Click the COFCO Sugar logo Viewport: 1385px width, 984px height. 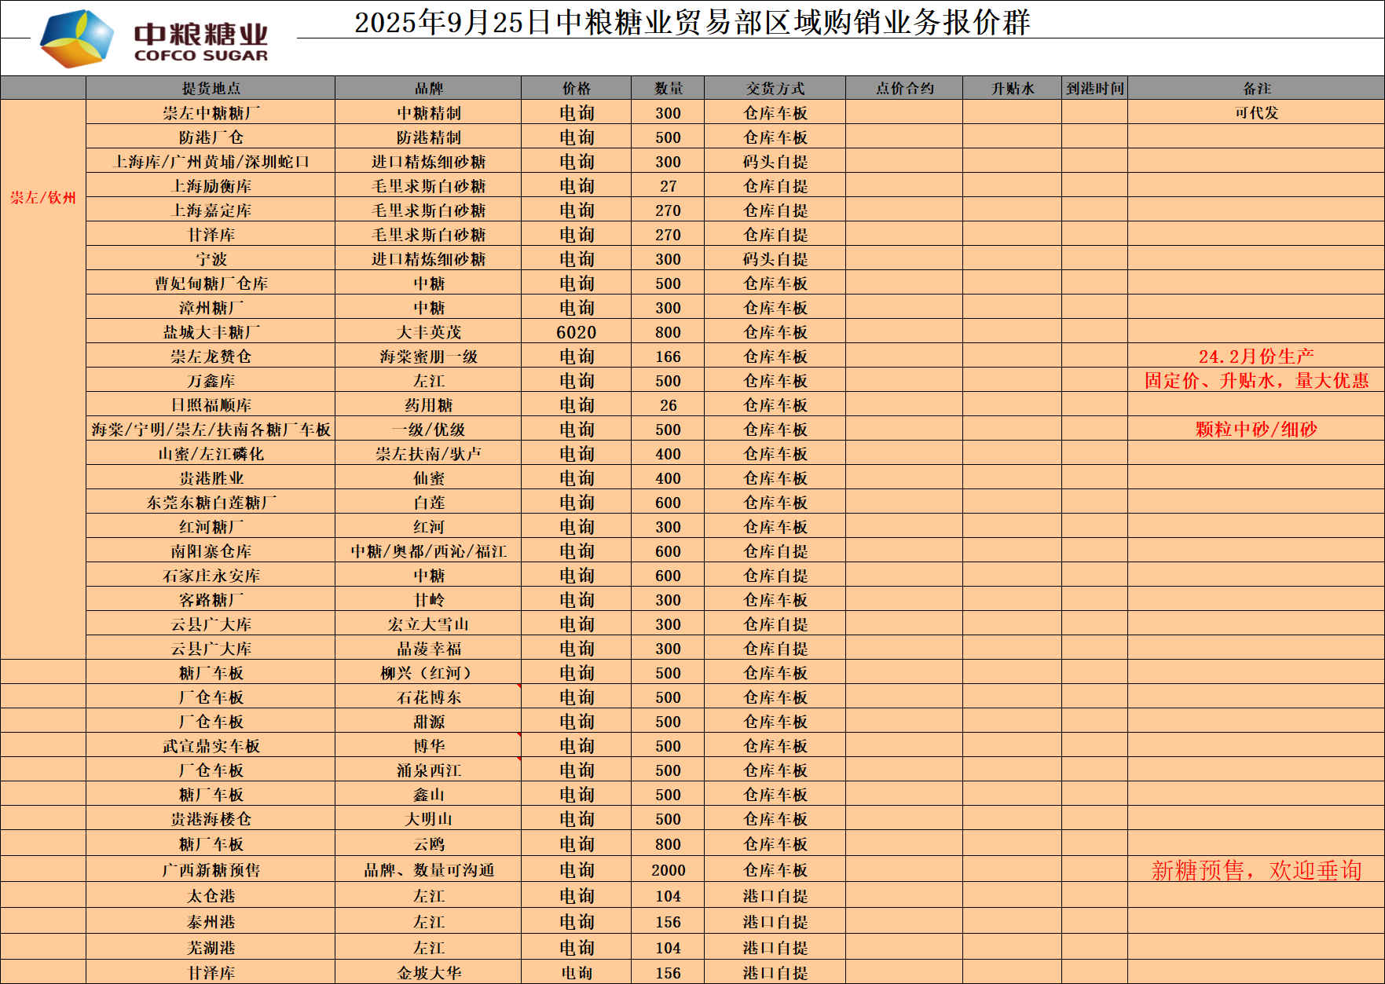154,39
